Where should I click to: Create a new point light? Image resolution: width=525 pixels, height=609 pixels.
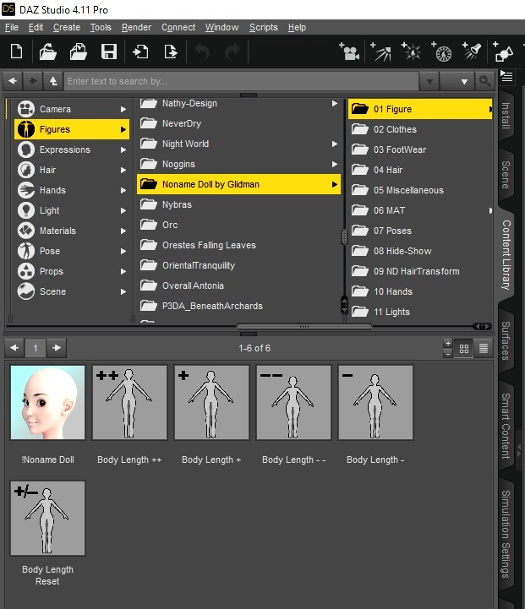[x=412, y=52]
